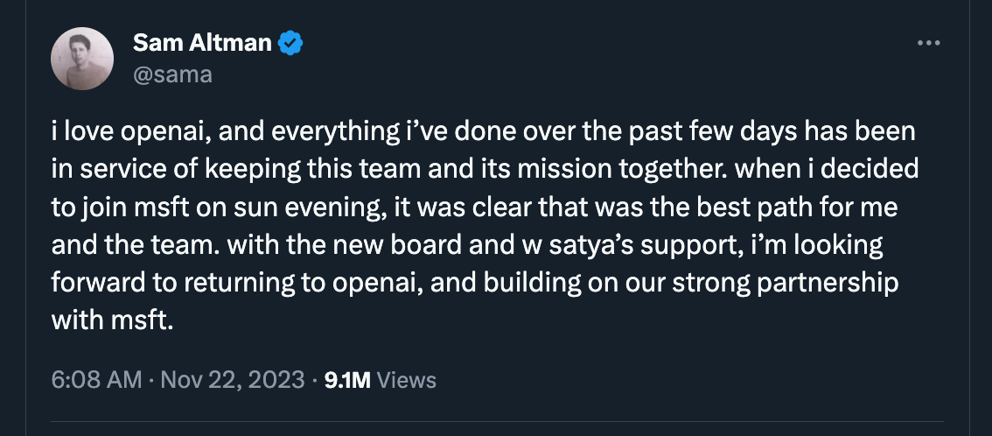Click the blue verified checkmark badge
The image size is (992, 436).
[291, 43]
